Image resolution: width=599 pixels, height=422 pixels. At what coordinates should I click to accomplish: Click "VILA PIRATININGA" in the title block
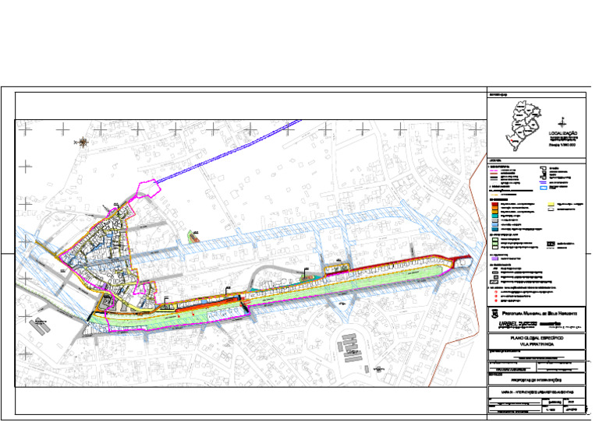coord(537,344)
